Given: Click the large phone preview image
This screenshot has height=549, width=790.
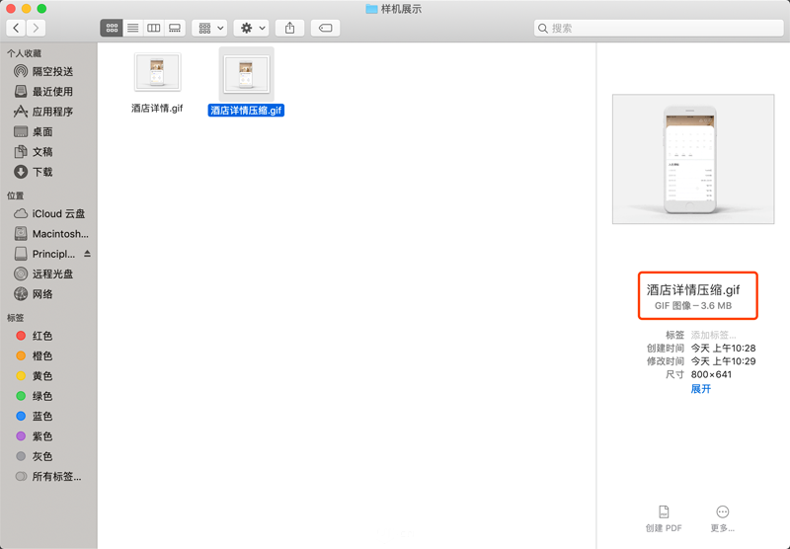Looking at the screenshot, I should [693, 159].
